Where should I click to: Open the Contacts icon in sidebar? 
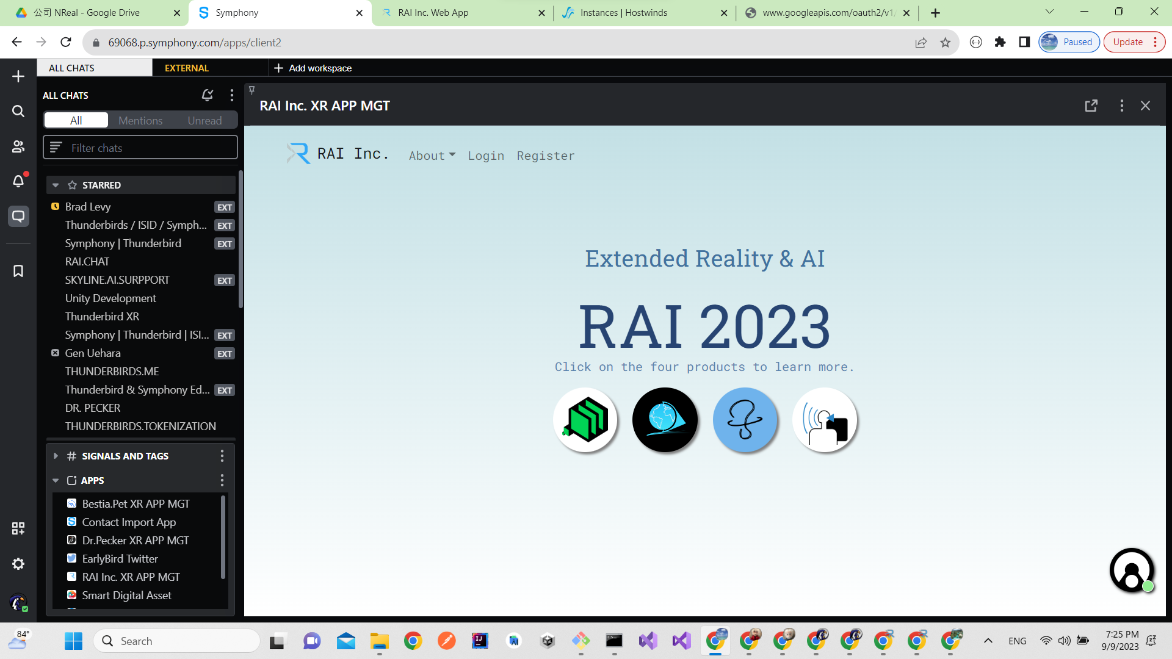point(18,146)
